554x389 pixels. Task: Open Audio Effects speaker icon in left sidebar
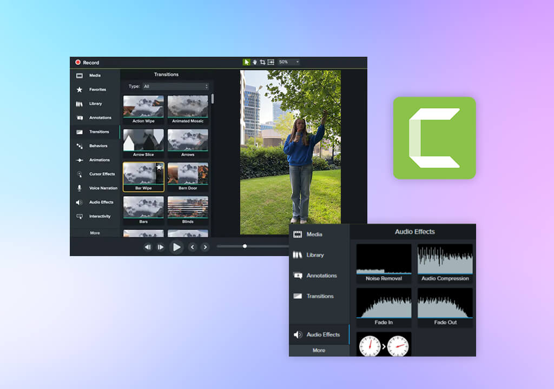click(x=79, y=202)
